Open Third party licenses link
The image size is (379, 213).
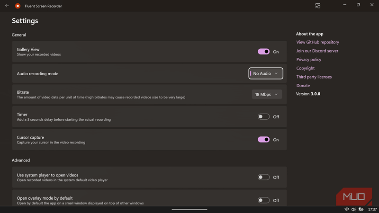(314, 77)
